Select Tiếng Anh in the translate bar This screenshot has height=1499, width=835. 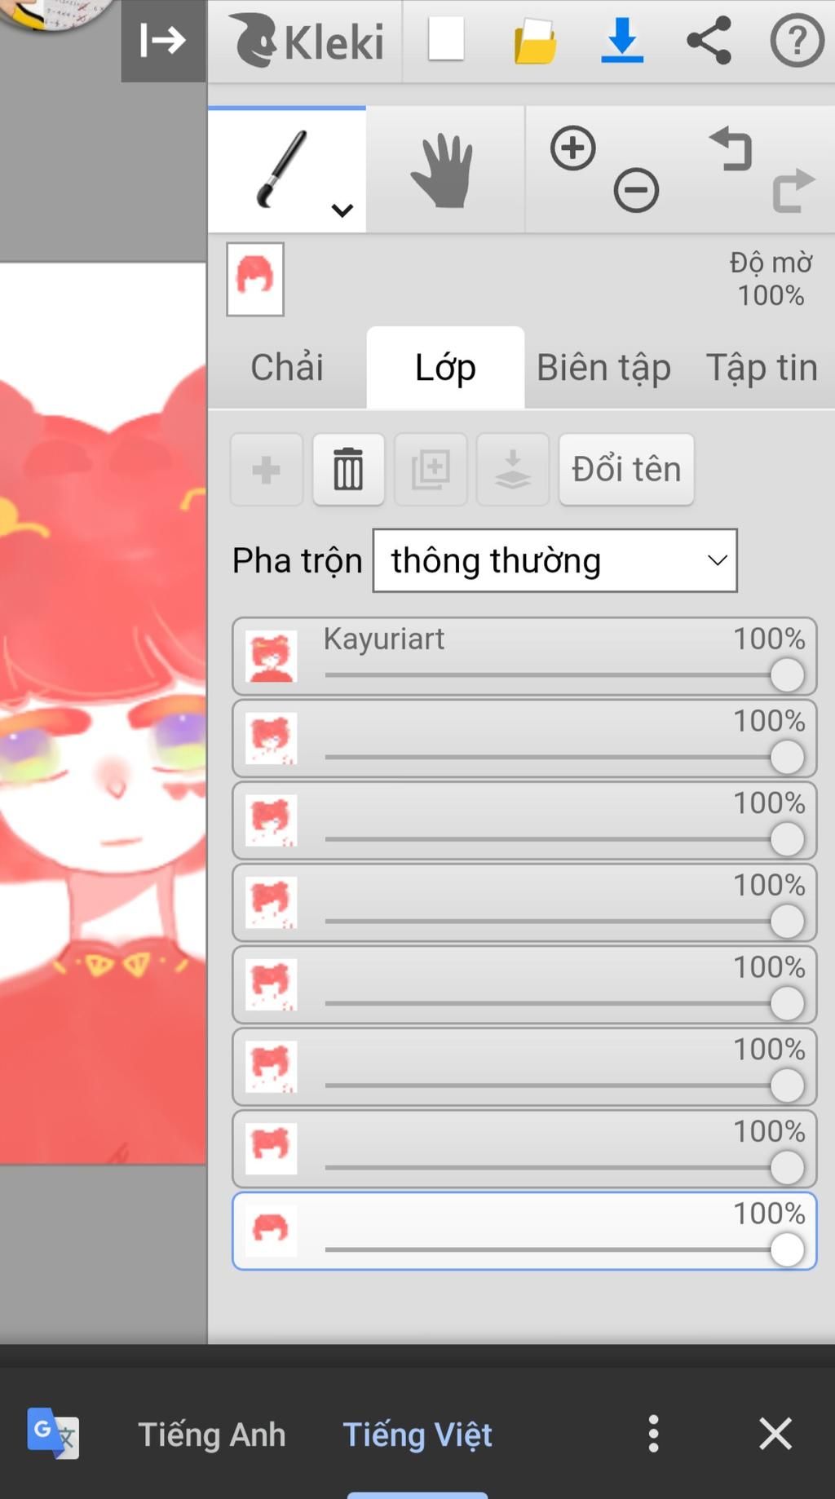tap(212, 1434)
